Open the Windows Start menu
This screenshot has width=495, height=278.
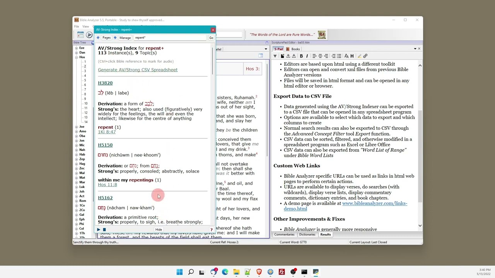coord(179,272)
